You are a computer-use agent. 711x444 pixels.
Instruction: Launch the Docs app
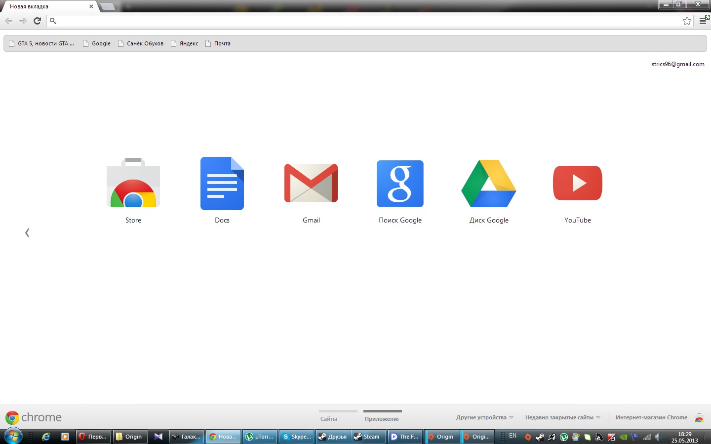[x=222, y=190]
